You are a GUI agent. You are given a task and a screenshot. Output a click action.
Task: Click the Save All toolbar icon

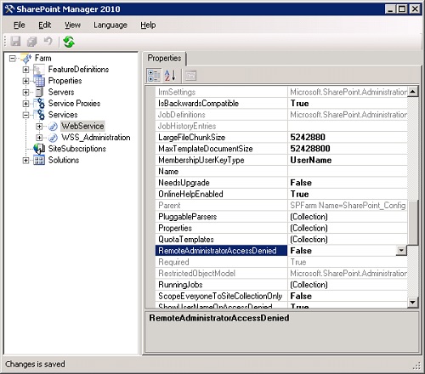tap(31, 42)
